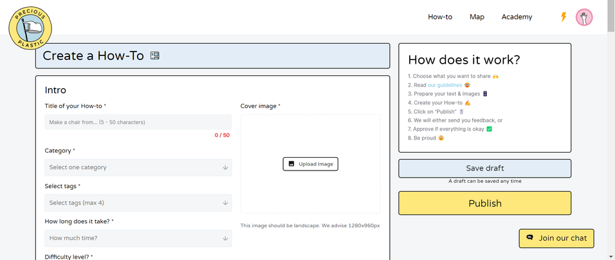Click arrow in the How much time selector
Viewport: 615px width, 260px height.
225,238
